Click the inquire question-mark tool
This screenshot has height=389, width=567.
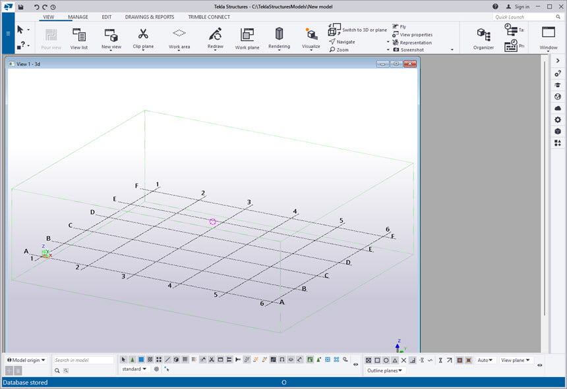coord(21,45)
